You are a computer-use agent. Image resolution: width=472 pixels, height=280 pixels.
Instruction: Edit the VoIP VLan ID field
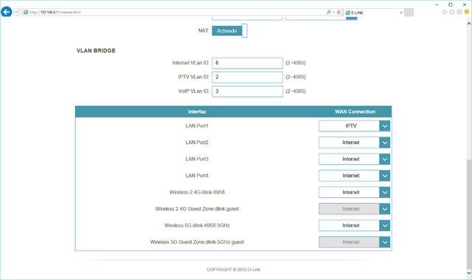(x=247, y=92)
